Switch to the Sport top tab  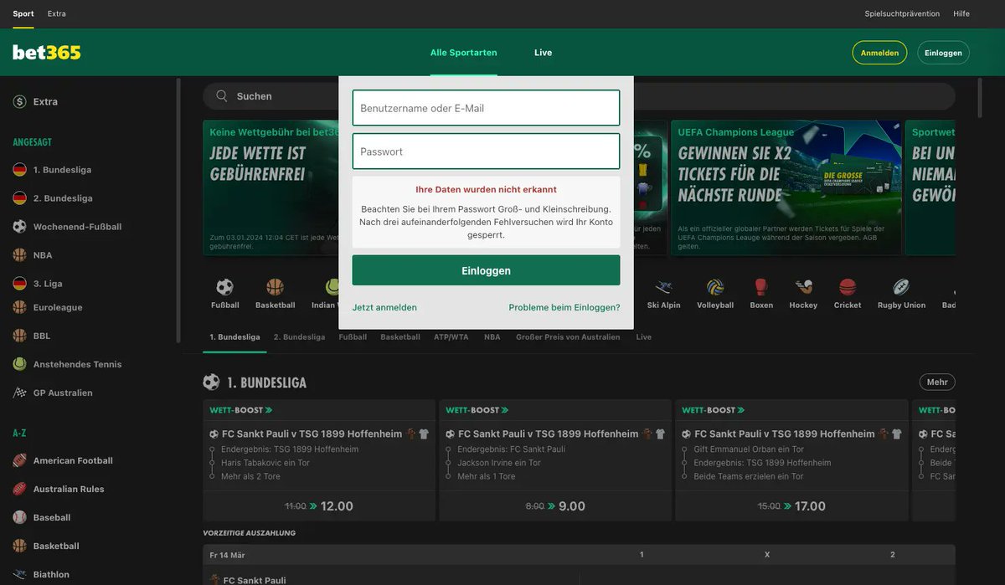coord(23,13)
